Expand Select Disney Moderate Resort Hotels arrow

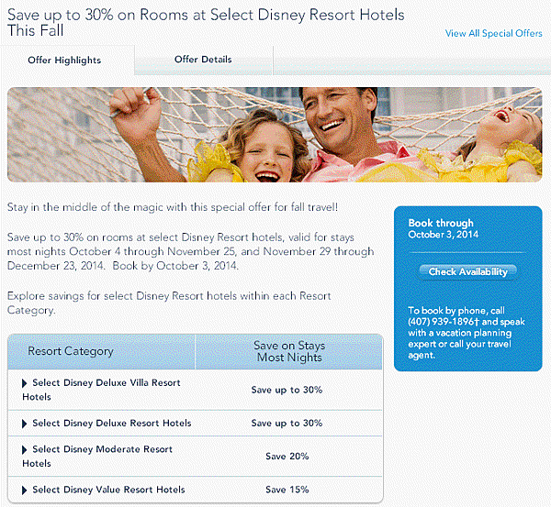pyautogui.click(x=25, y=450)
